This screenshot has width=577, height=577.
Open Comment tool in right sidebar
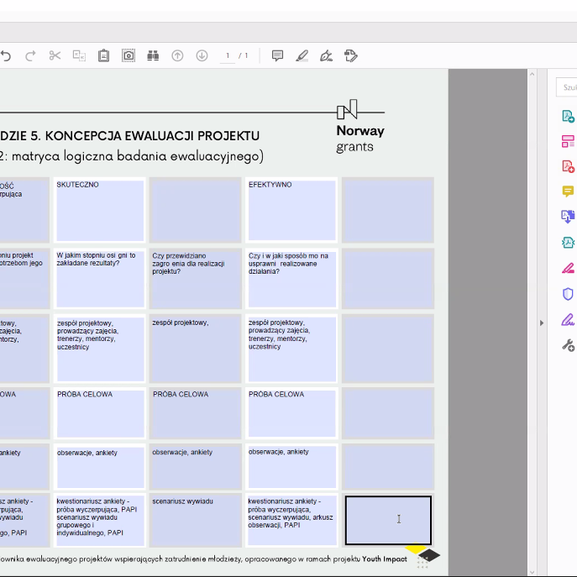click(x=568, y=191)
